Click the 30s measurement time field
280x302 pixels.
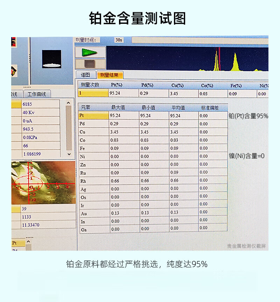pyautogui.click(x=119, y=40)
